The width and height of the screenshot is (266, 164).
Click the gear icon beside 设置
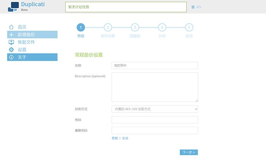pyautogui.click(x=11, y=50)
